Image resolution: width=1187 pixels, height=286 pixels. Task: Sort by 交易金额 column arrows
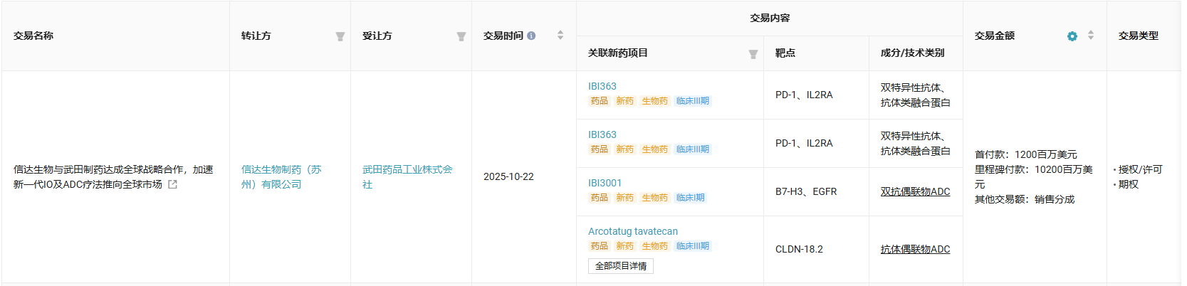tap(1091, 35)
